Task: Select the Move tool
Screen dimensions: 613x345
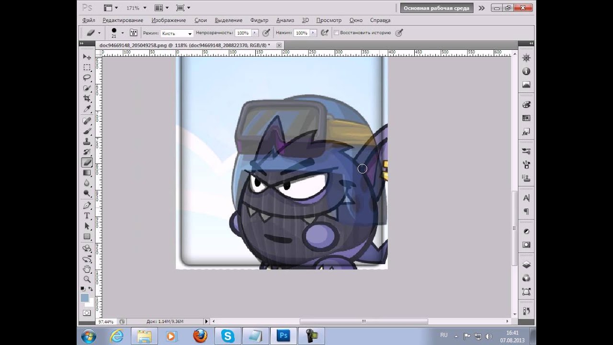Action: (87, 57)
